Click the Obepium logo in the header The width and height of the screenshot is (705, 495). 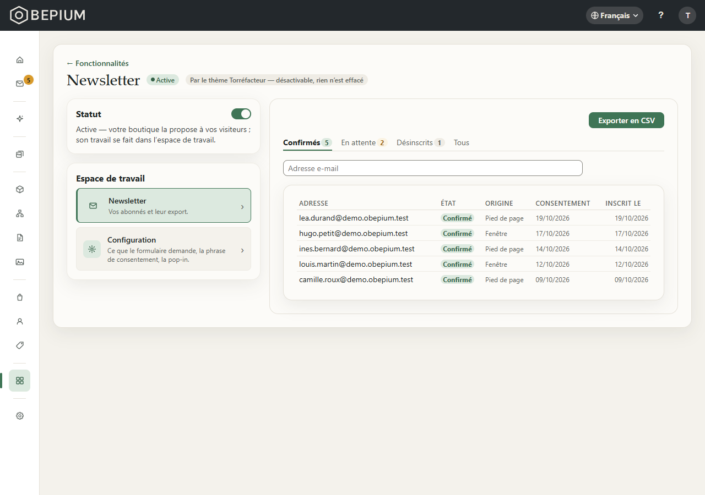(48, 15)
